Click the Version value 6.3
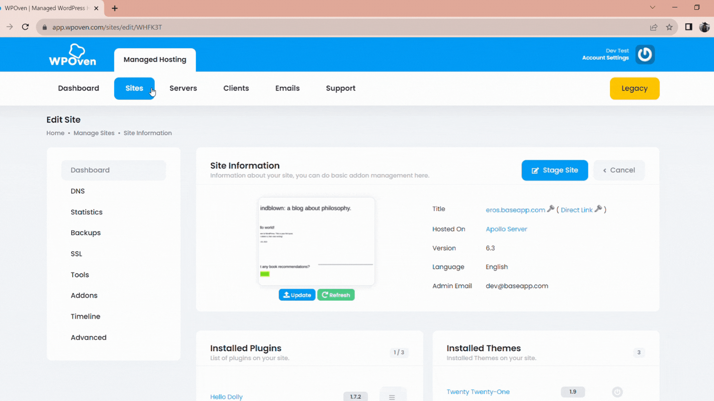Screen dimensions: 714x401 (x=490, y=248)
